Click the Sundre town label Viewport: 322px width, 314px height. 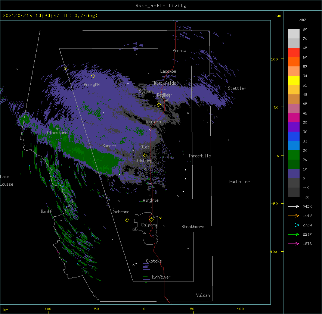109,146
